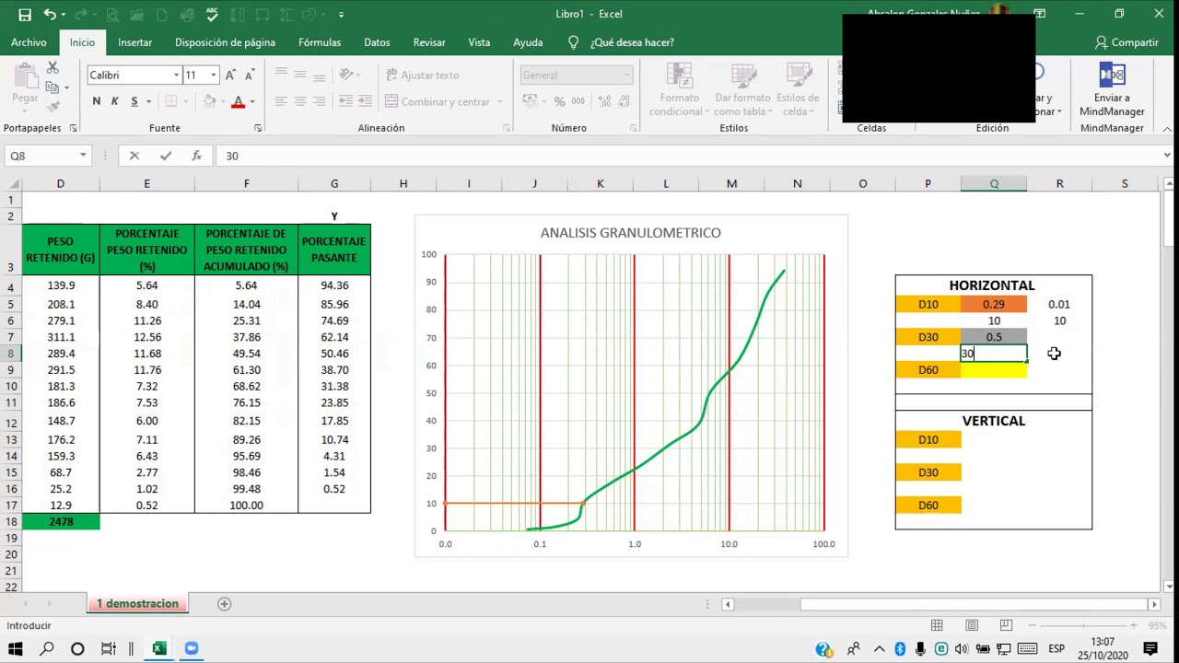The image size is (1179, 663).
Task: Click Ajustar texto wrap button
Action: coord(422,76)
